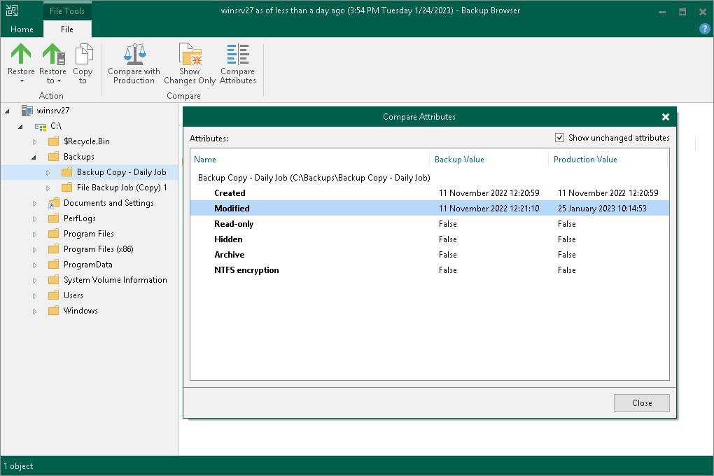
Task: Re-enable the unchanged attributes display checkbox
Action: click(x=559, y=138)
